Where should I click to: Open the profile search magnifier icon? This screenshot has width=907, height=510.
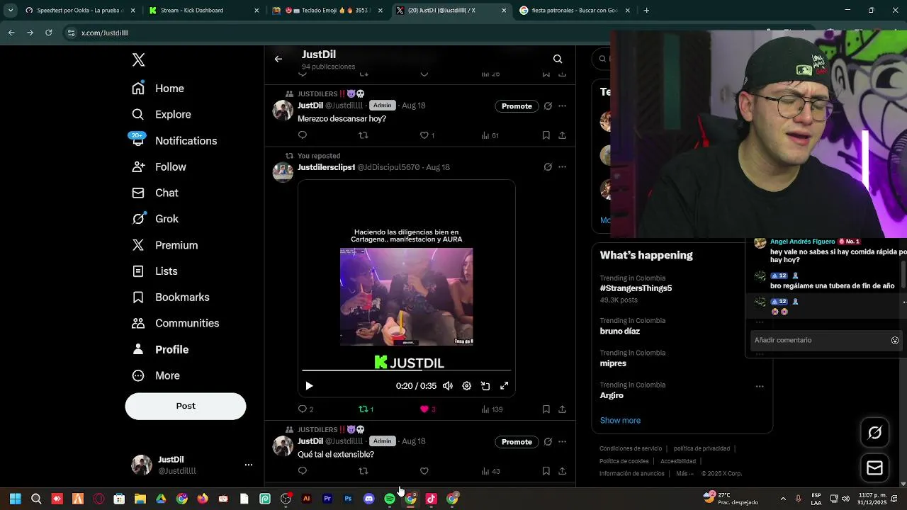[x=558, y=59]
